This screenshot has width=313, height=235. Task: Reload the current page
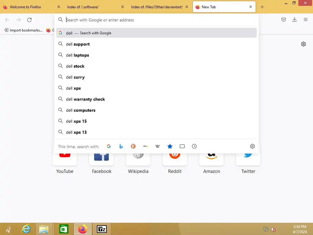[x=29, y=20]
